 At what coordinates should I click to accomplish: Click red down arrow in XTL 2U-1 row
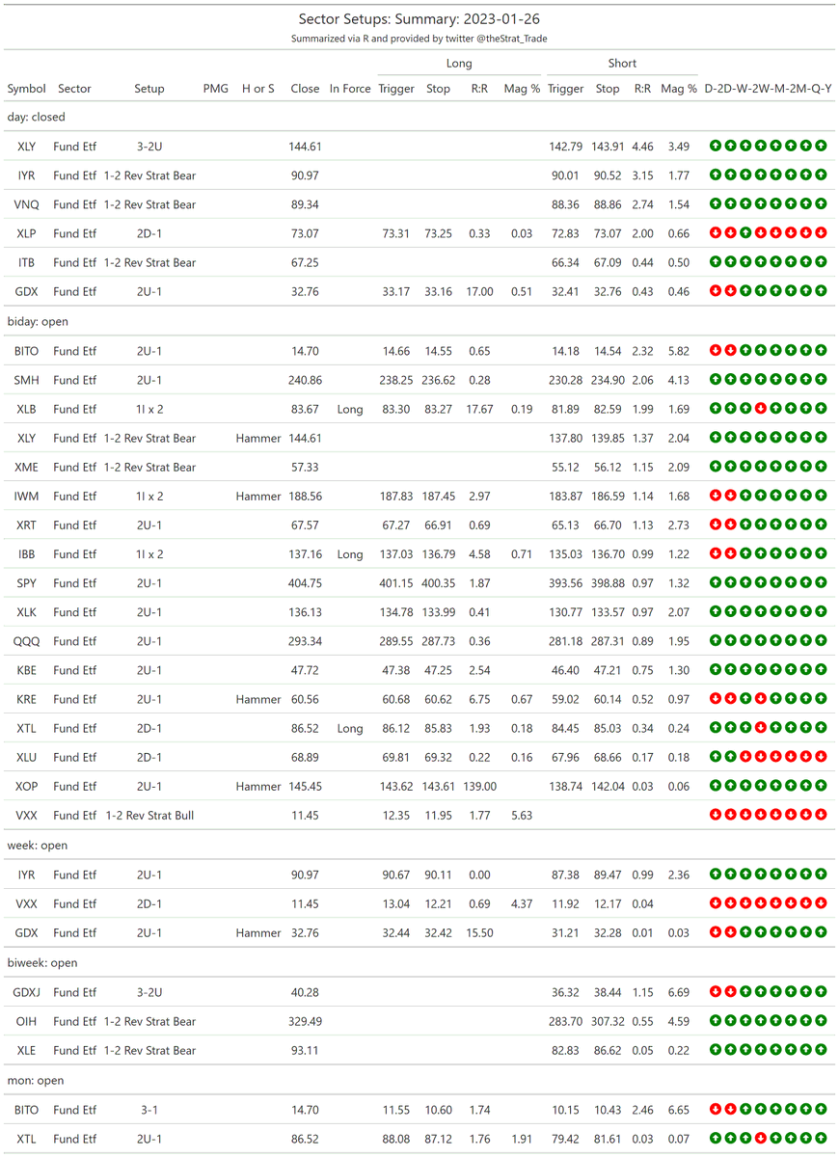(761, 1139)
